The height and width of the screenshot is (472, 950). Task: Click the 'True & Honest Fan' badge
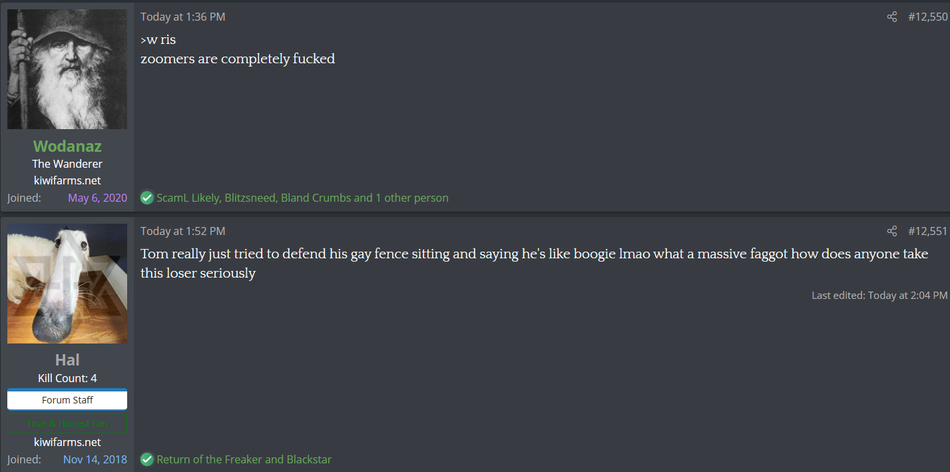[x=67, y=423]
